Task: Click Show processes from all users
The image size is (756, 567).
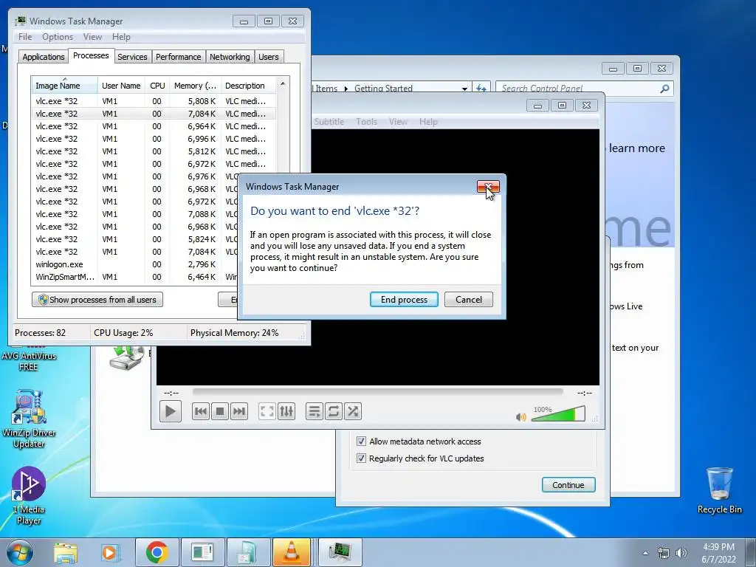Action: coord(97,300)
